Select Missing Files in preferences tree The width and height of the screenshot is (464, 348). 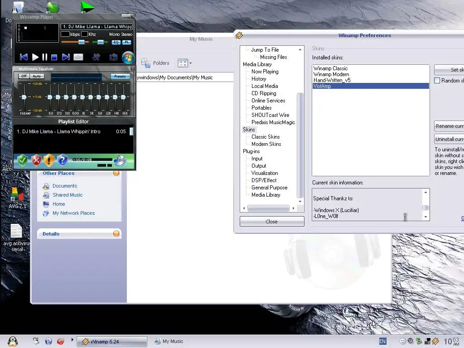tap(273, 57)
